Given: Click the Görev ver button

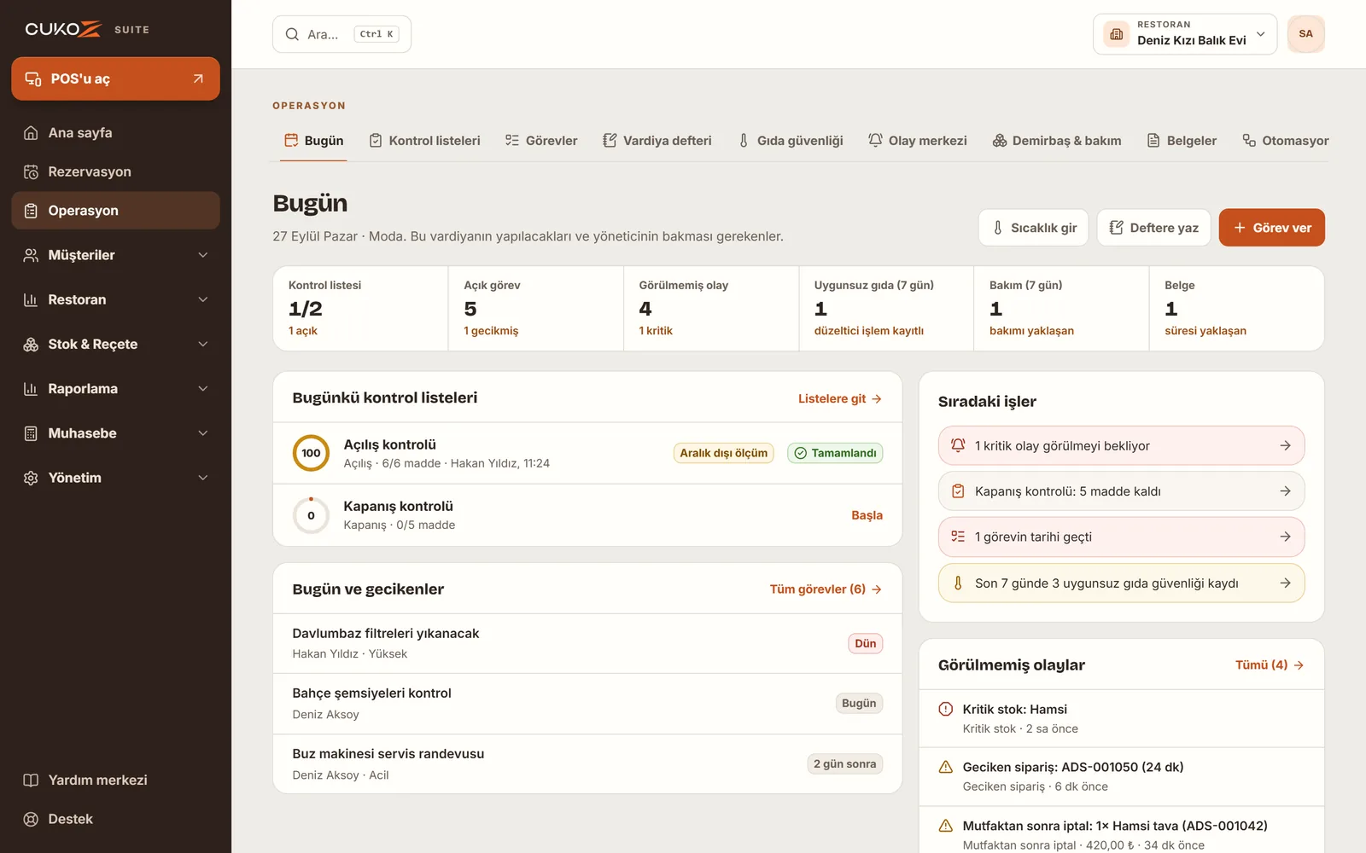Looking at the screenshot, I should pos(1271,228).
